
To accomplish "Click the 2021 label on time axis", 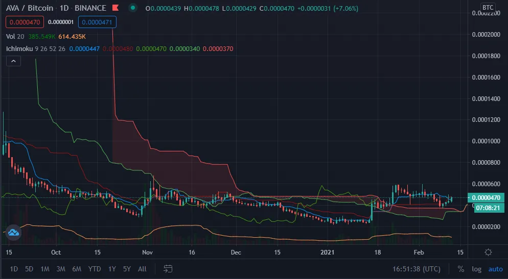I will (x=327, y=252).
